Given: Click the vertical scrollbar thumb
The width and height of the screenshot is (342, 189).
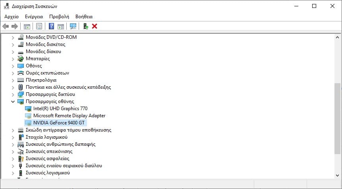Looking at the screenshot, I should point(337,119).
